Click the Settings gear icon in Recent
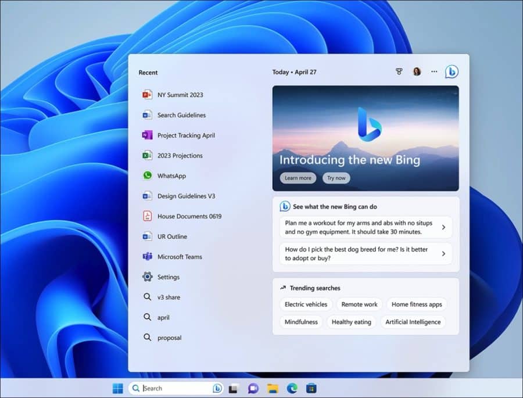The width and height of the screenshot is (523, 398). [x=147, y=277]
